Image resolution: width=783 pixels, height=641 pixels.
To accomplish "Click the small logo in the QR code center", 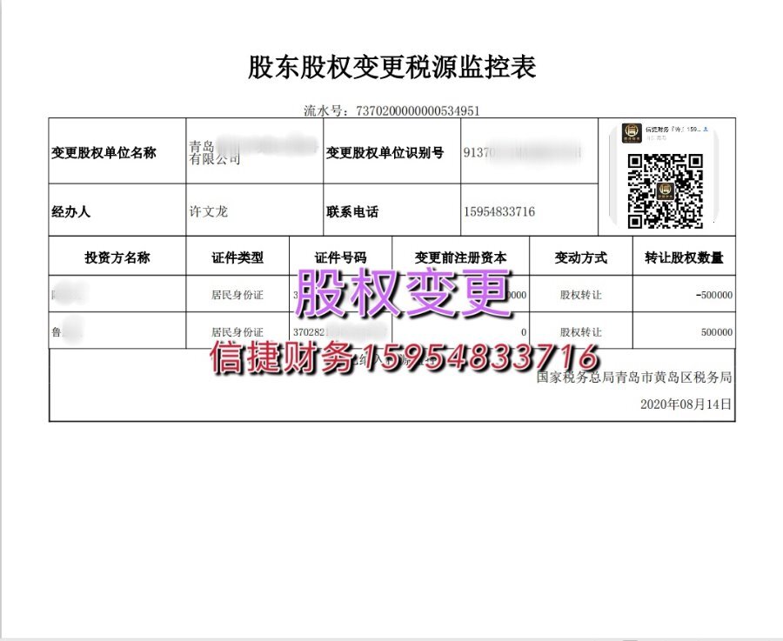I will (x=666, y=190).
